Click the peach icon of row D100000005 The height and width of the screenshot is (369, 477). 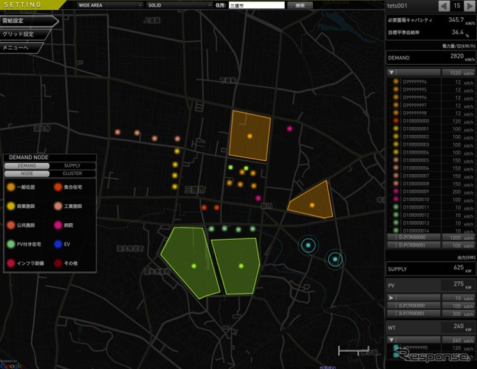tap(396, 160)
